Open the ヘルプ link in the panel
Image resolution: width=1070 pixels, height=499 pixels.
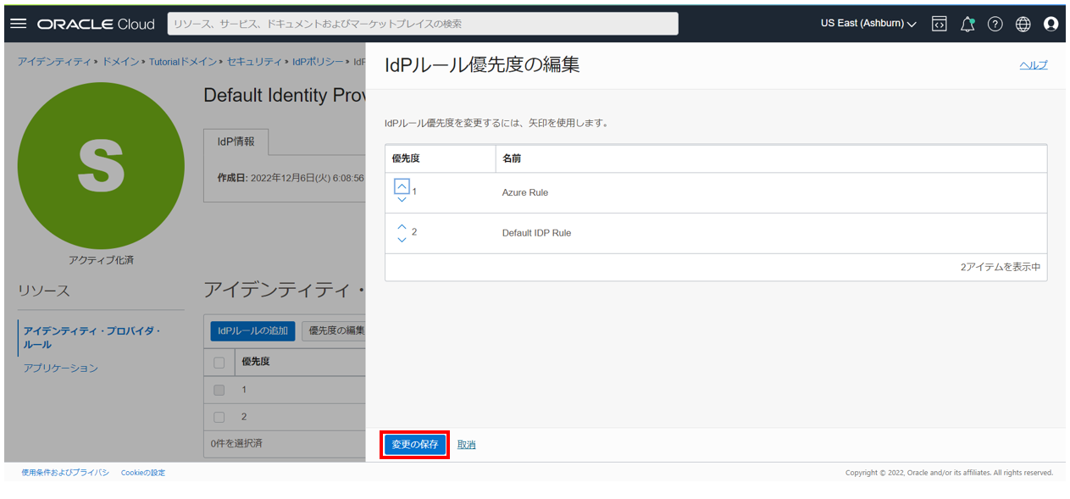[1033, 65]
